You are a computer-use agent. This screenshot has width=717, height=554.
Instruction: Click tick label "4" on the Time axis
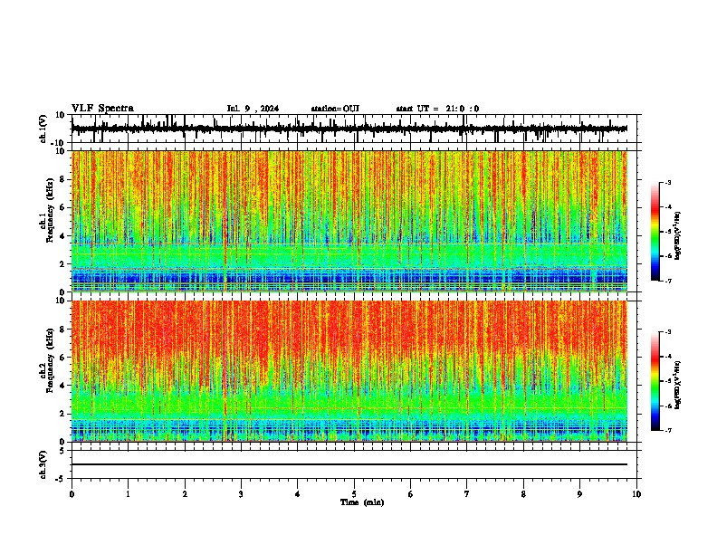(x=298, y=494)
